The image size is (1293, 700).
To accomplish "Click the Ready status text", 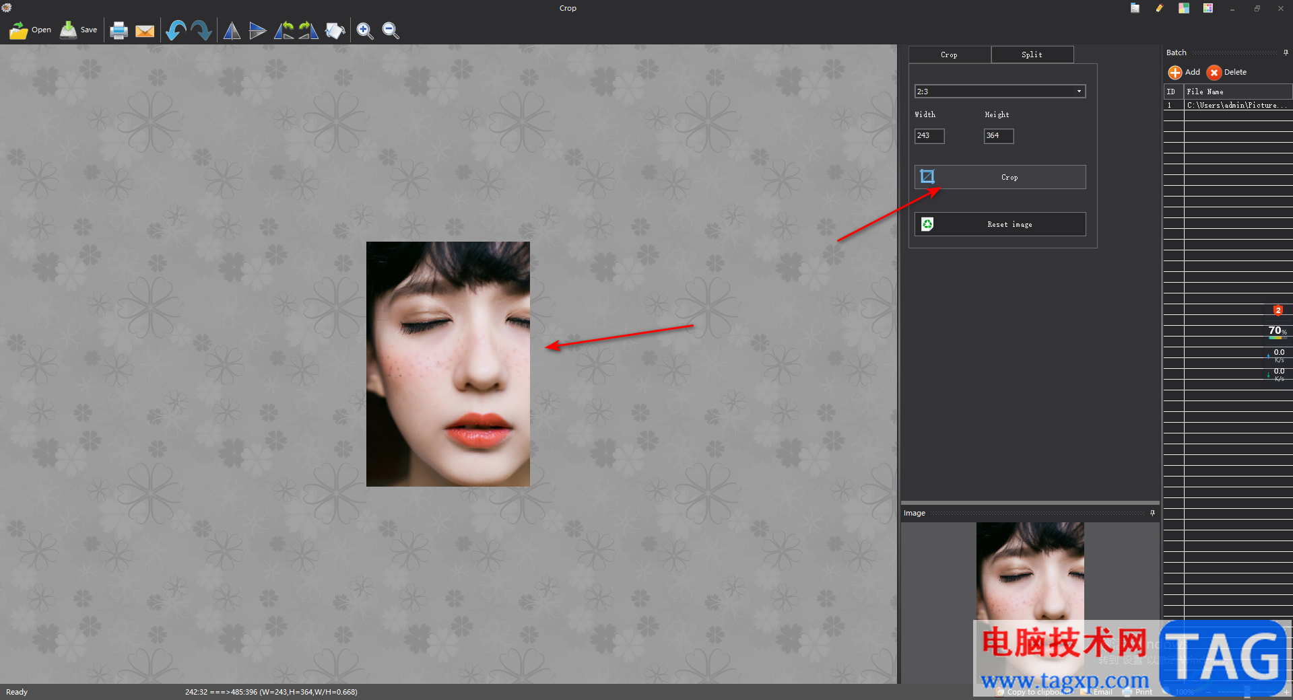I will click(17, 692).
